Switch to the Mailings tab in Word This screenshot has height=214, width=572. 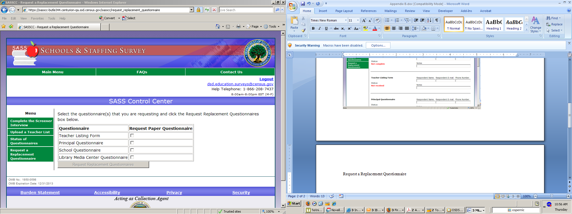pyautogui.click(x=390, y=11)
